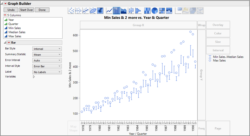The image size is (250, 136).
Task: Click the Undo button
Action: coord(11,10)
